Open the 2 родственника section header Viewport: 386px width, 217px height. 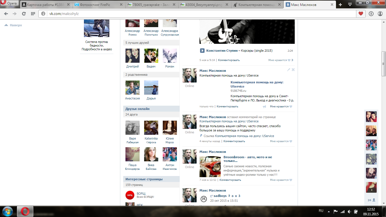151,75
